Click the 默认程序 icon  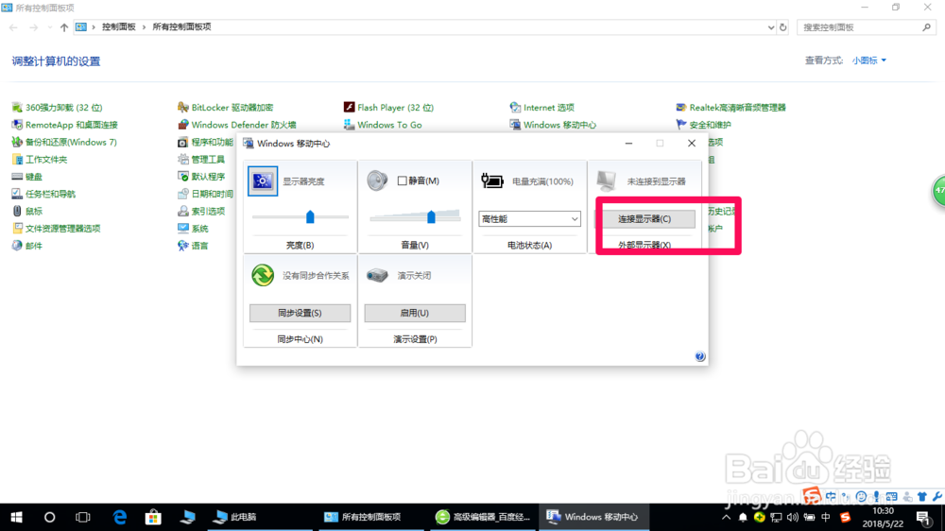tap(183, 177)
